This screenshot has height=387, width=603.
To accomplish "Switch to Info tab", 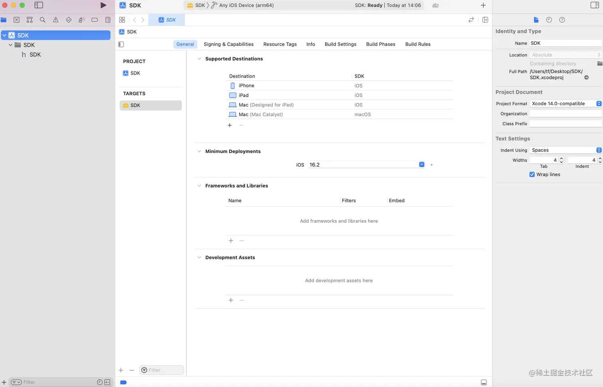I will point(311,44).
